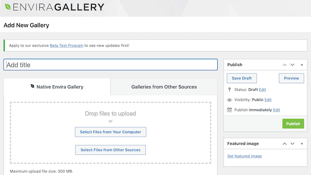Switch to Native Envira Gallery tab

57,87
